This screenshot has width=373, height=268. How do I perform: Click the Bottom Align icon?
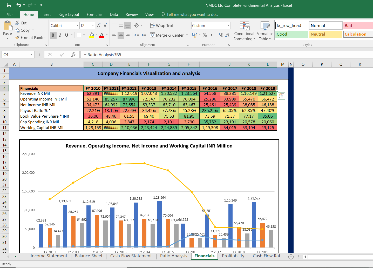(127, 25)
